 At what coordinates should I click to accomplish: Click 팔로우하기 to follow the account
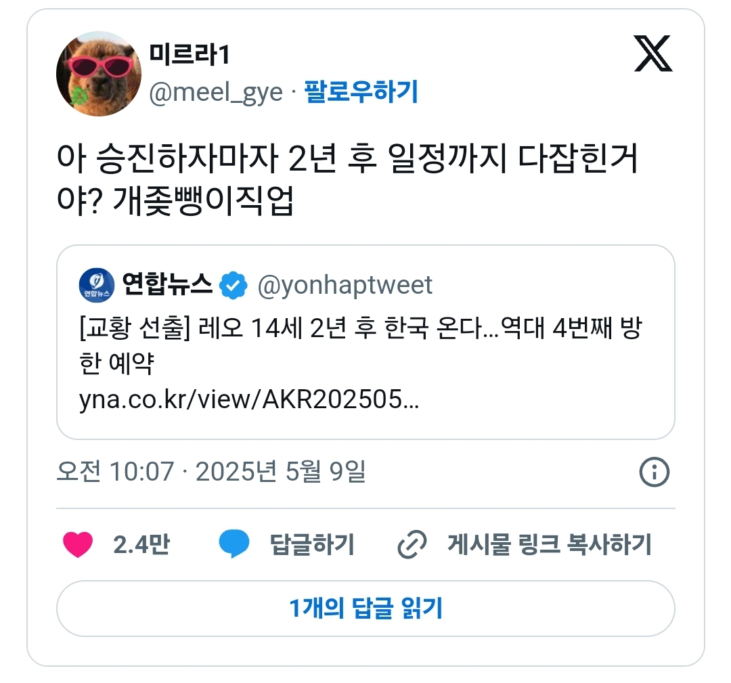click(361, 91)
